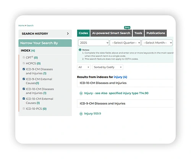
Task: Expand the Injury T14.90 result plus icon
Action: pyautogui.click(x=81, y=93)
